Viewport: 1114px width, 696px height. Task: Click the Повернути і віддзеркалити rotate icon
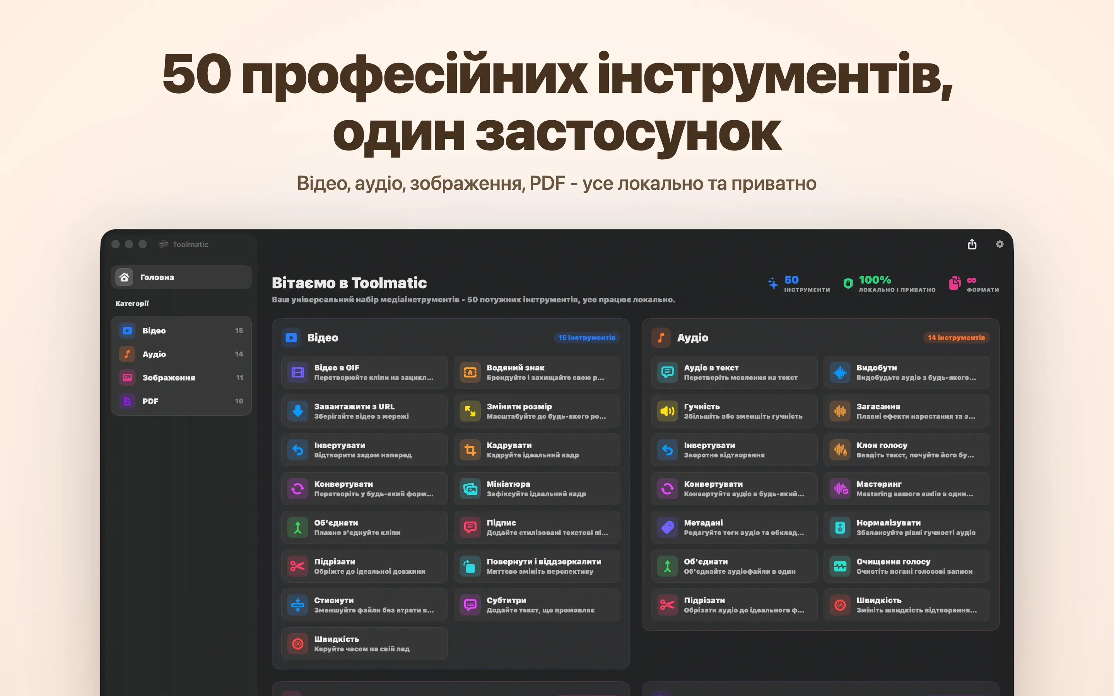470,566
